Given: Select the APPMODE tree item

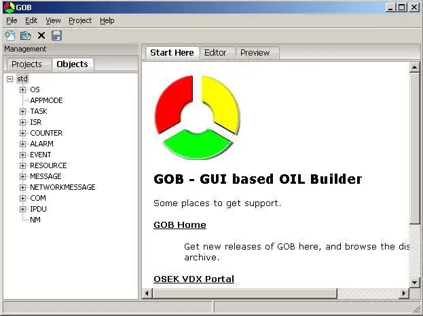Looking at the screenshot, I should (x=46, y=100).
